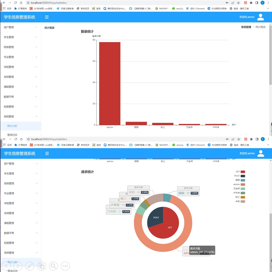
Task: Open the slide grid overview overlay button
Action: (42, 266)
